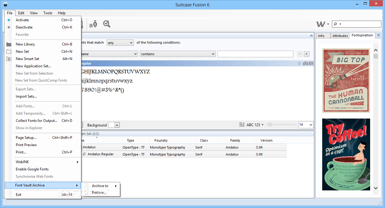
Task: Collapse the find conditions panel chevron
Action: click(311, 35)
